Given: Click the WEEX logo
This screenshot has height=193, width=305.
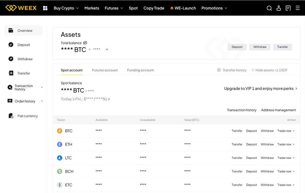Looking at the screenshot, I should 21,8.
